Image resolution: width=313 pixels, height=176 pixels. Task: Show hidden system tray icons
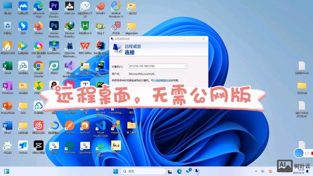(256, 171)
